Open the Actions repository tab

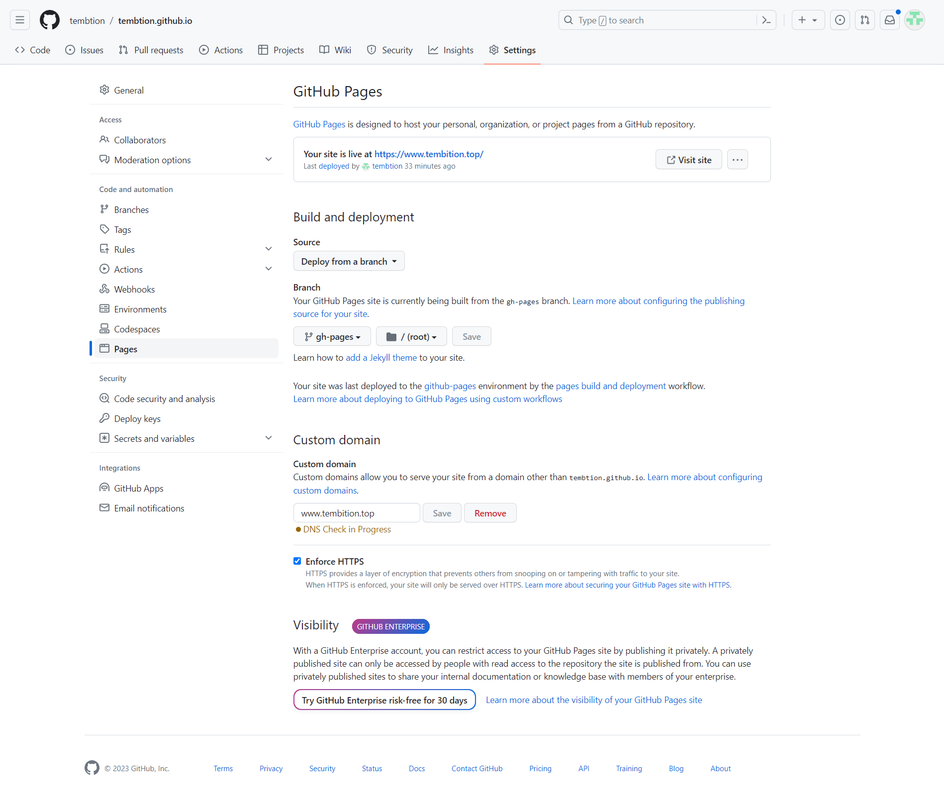click(x=221, y=50)
